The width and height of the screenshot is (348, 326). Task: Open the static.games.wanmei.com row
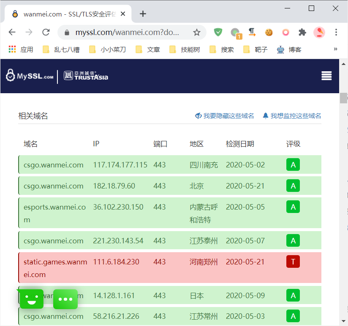point(170,267)
